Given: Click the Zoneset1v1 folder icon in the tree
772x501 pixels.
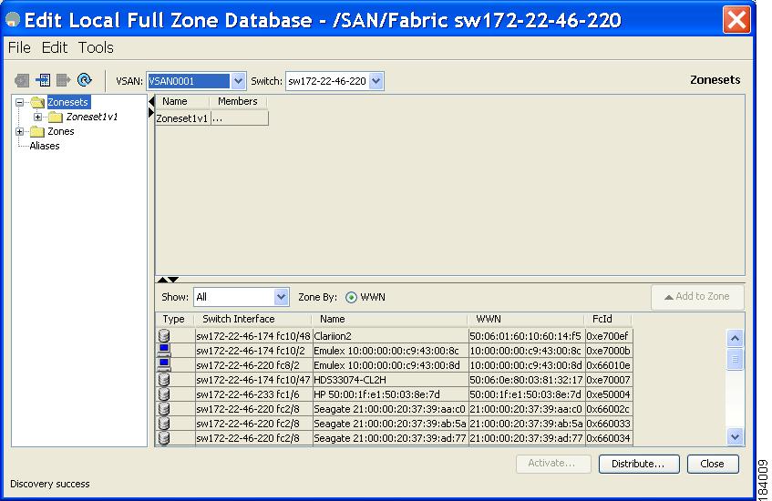Looking at the screenshot, I should coord(55,118).
